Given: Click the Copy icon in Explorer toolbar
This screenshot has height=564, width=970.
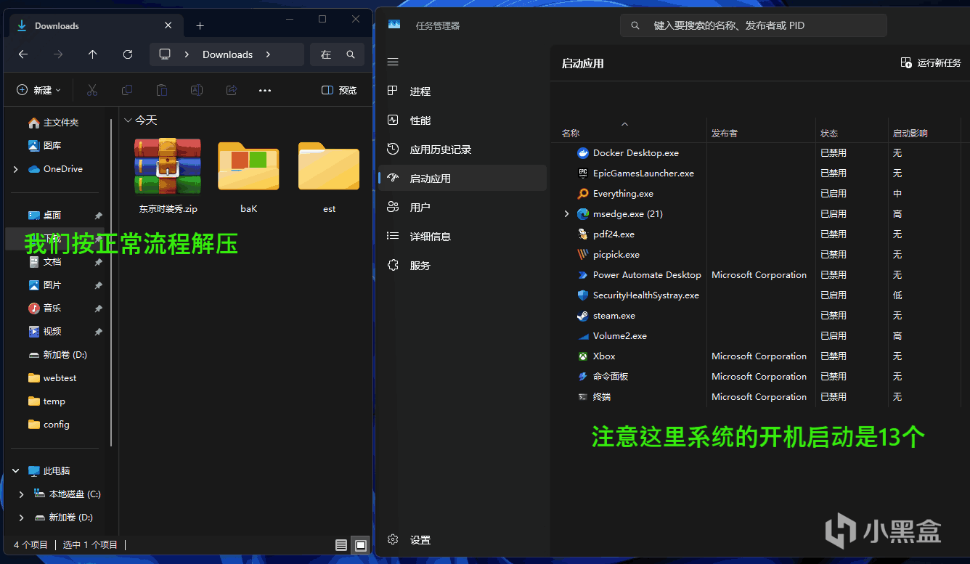Looking at the screenshot, I should click(127, 90).
